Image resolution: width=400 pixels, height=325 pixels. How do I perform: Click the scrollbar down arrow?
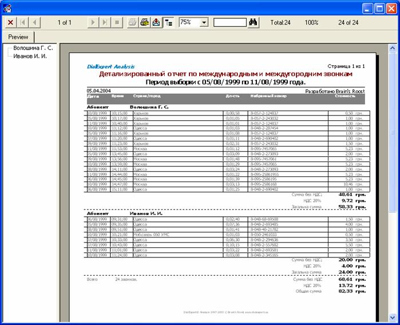click(393, 318)
